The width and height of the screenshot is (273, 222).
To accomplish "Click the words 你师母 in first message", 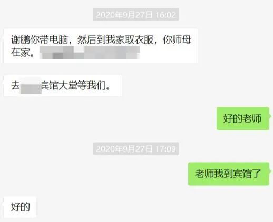I will coord(177,40).
